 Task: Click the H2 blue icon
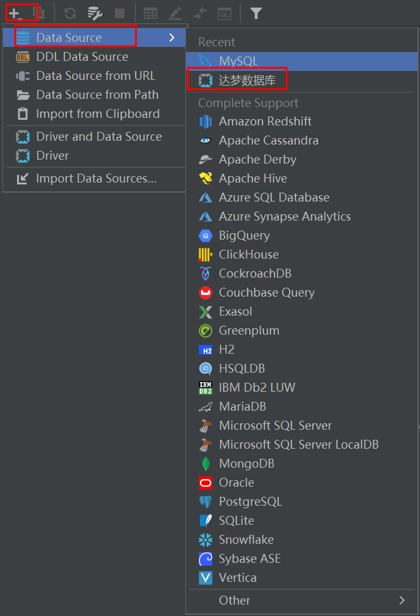[206, 350]
